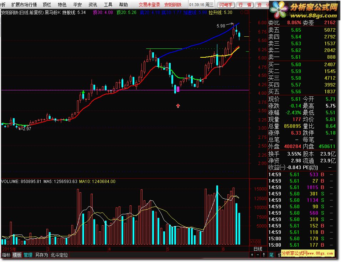Click the window-layout square icon beside diamond
The width and height of the screenshot is (341, 262).
click(247, 12)
